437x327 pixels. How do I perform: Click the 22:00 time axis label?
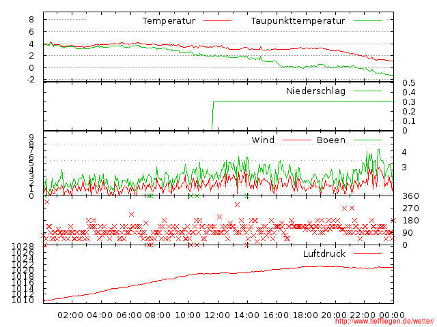click(x=363, y=315)
